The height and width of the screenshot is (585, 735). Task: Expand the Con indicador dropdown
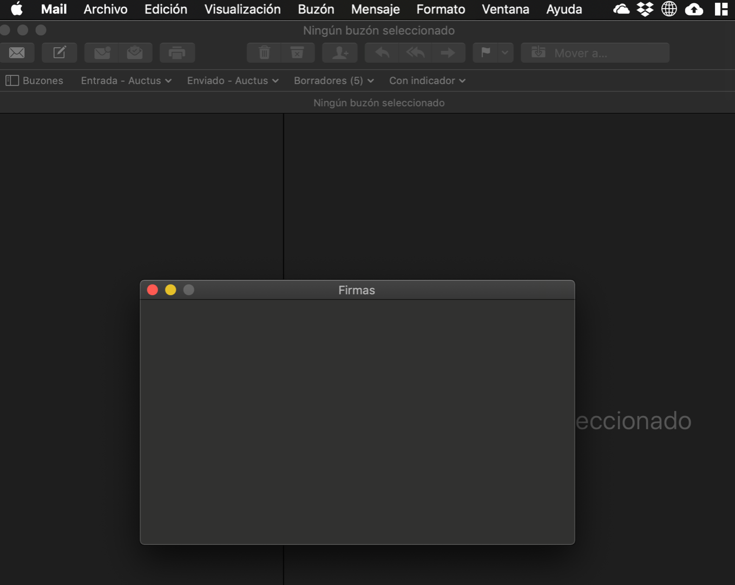coord(427,81)
